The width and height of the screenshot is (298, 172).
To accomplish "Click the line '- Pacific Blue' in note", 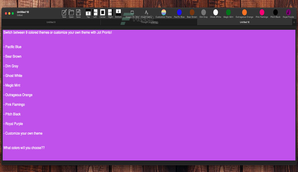I will (x=12, y=47).
